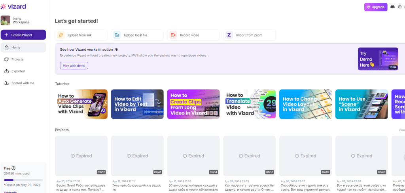This screenshot has height=193, width=405.
Task: Select Import from Zoom
Action: (250, 35)
